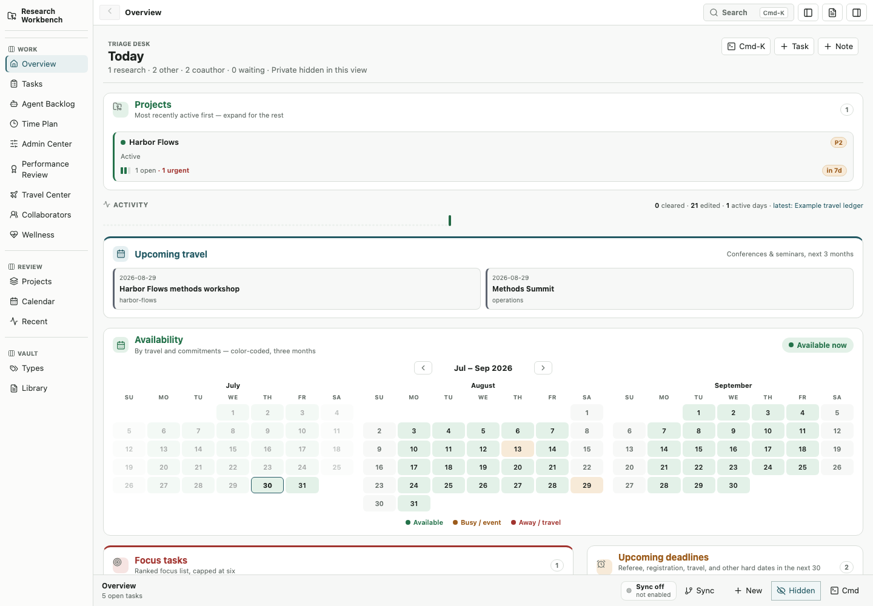
Task: Toggle the Available now status pill
Action: 818,345
